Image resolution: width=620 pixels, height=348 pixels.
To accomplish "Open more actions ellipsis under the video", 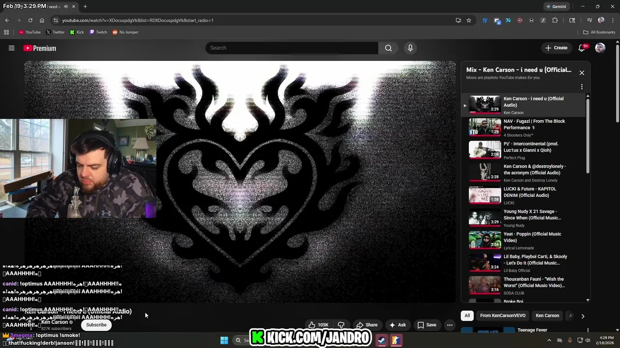I will 449,325.
